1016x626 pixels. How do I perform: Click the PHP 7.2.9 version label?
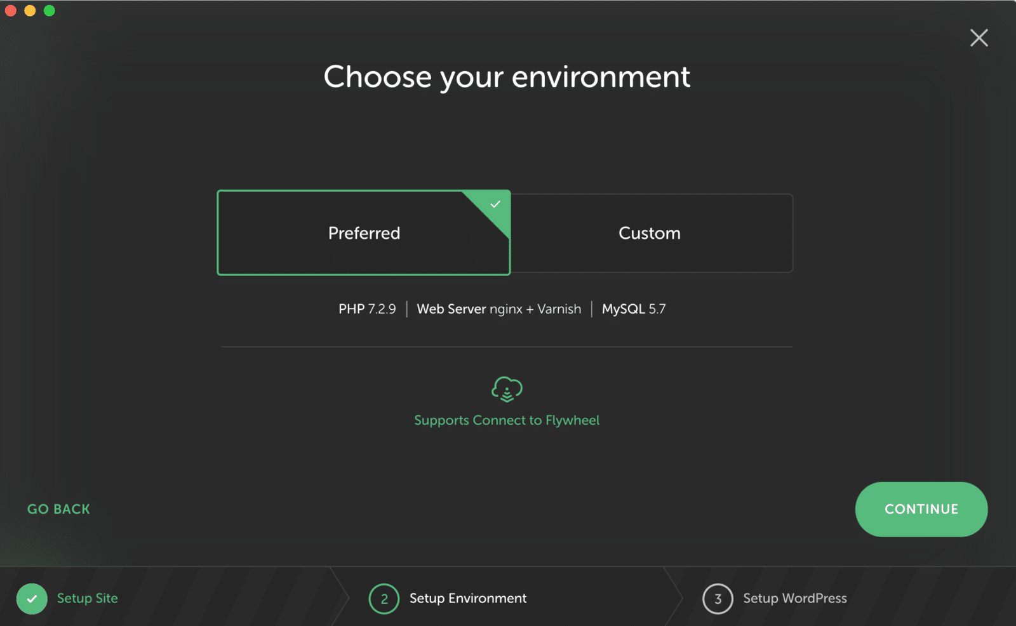[x=367, y=309]
